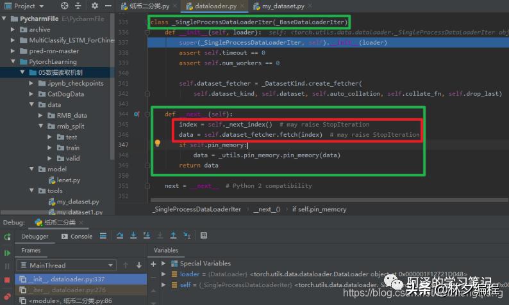The image size is (509, 305).
Task: Expand the Special Variables node
Action: (x=164, y=263)
